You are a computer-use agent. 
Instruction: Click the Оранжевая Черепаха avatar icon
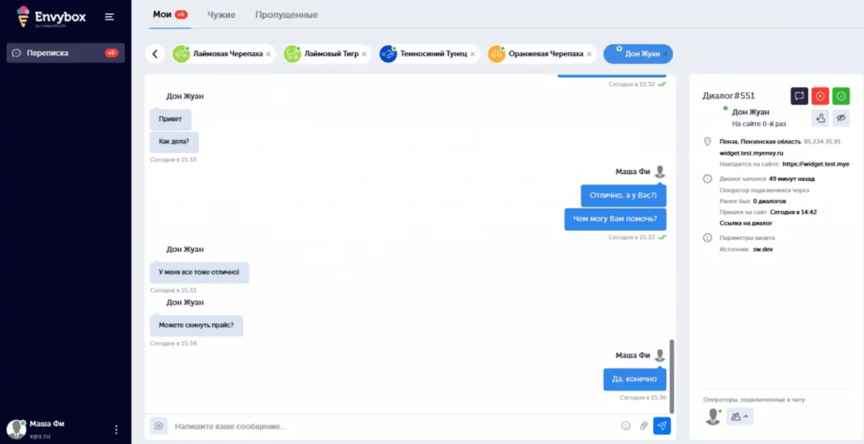click(x=497, y=54)
